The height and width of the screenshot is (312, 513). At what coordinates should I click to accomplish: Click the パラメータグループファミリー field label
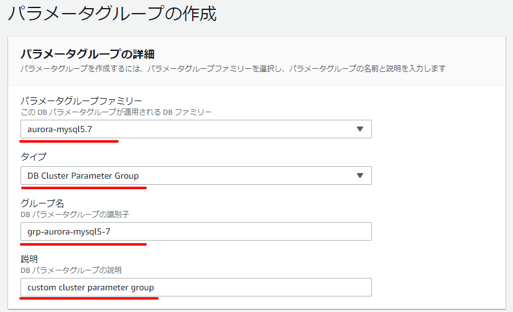pyautogui.click(x=81, y=100)
